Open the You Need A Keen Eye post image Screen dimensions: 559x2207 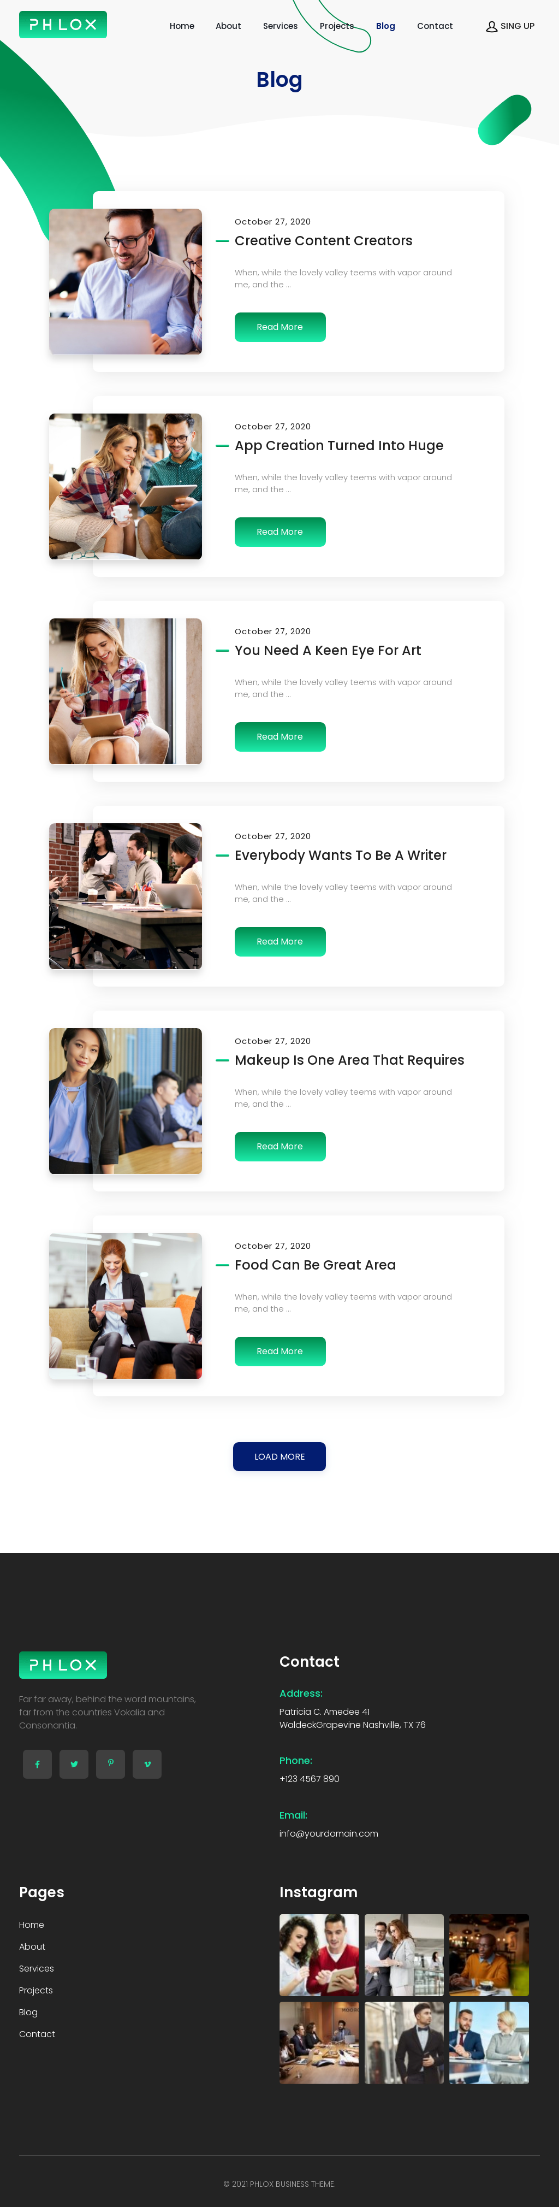[x=126, y=692]
